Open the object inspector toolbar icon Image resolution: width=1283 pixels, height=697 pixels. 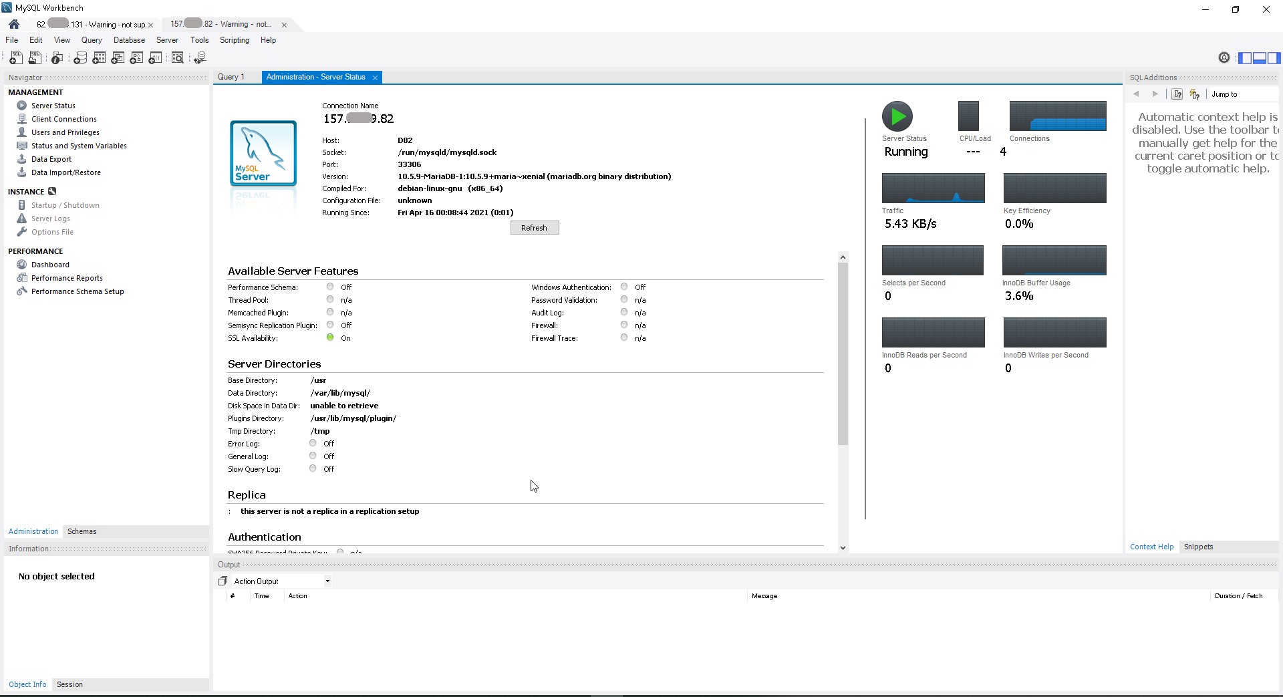[x=57, y=58]
